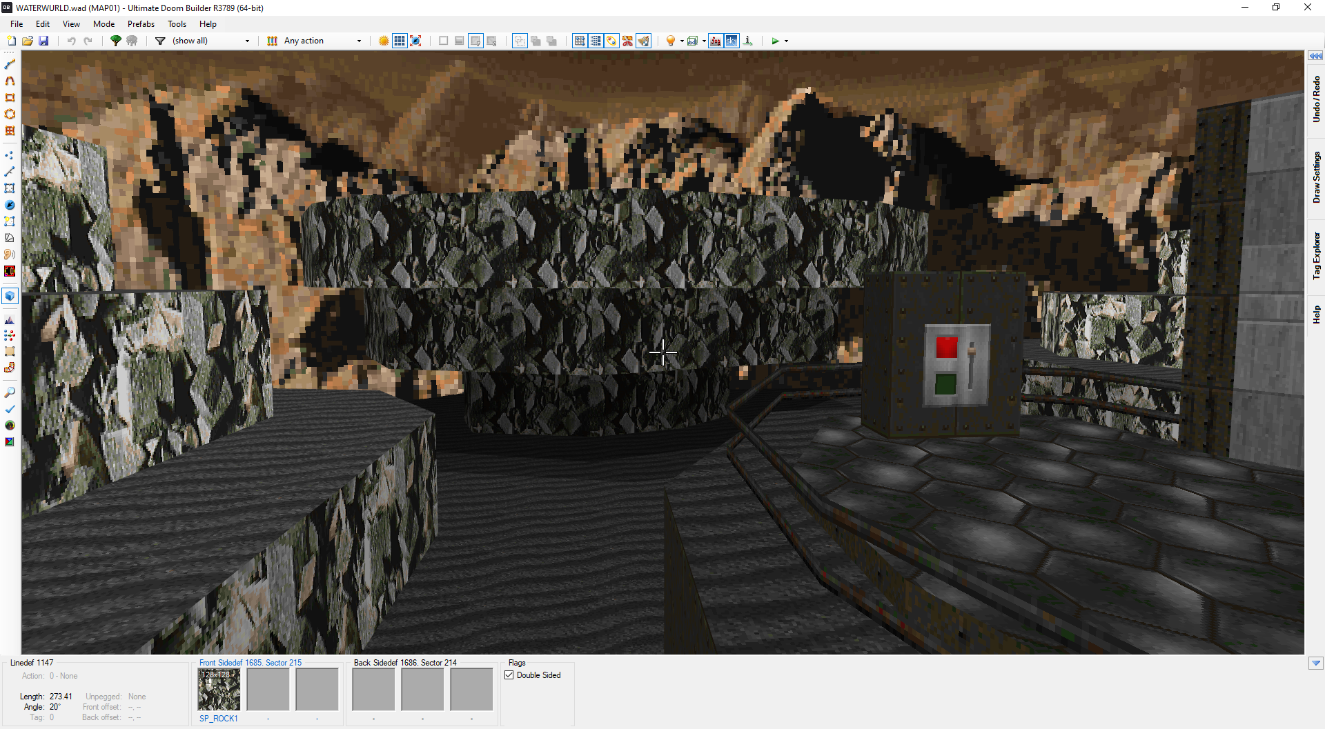Toggle the info panel icon
This screenshot has height=729, width=1325.
click(748, 41)
